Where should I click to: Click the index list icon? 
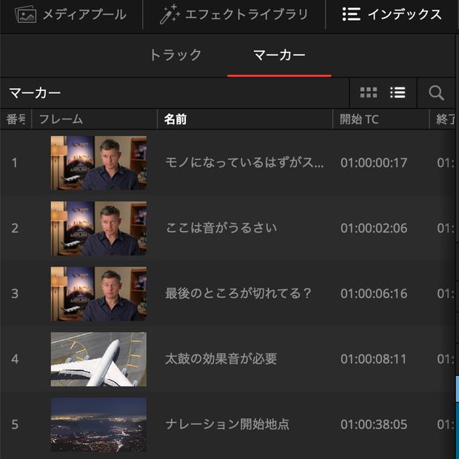351,14
